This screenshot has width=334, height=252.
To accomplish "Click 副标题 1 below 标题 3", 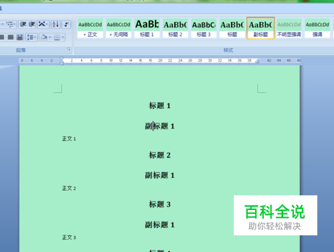I will [160, 225].
